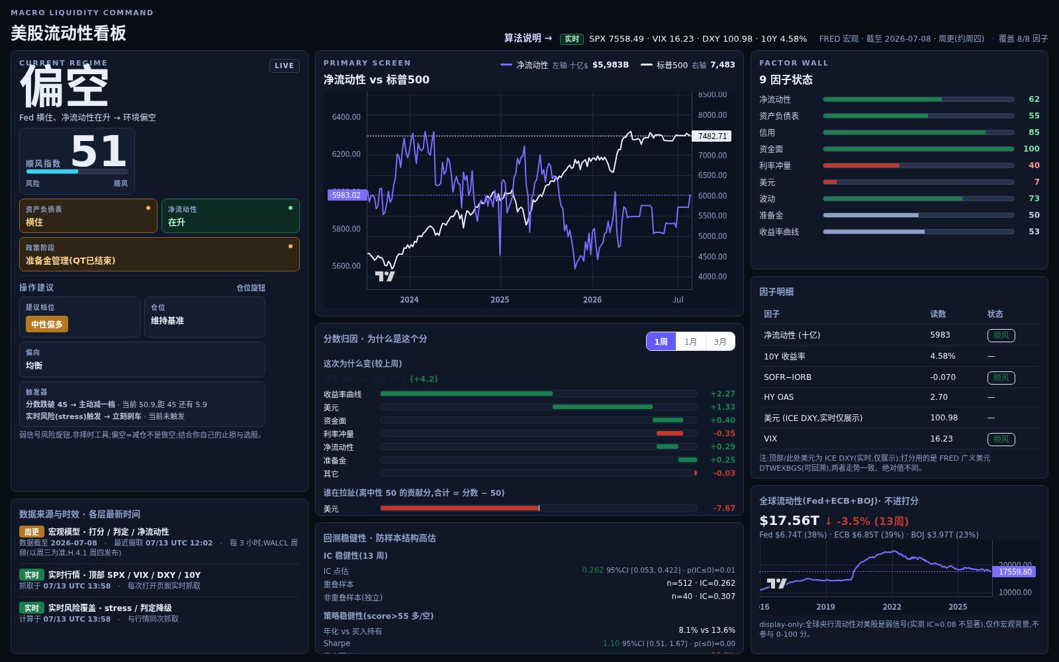Screen dimensions: 1059x662
Task: Click the 美元 factor bar showing 7
Action: pyautogui.click(x=919, y=182)
